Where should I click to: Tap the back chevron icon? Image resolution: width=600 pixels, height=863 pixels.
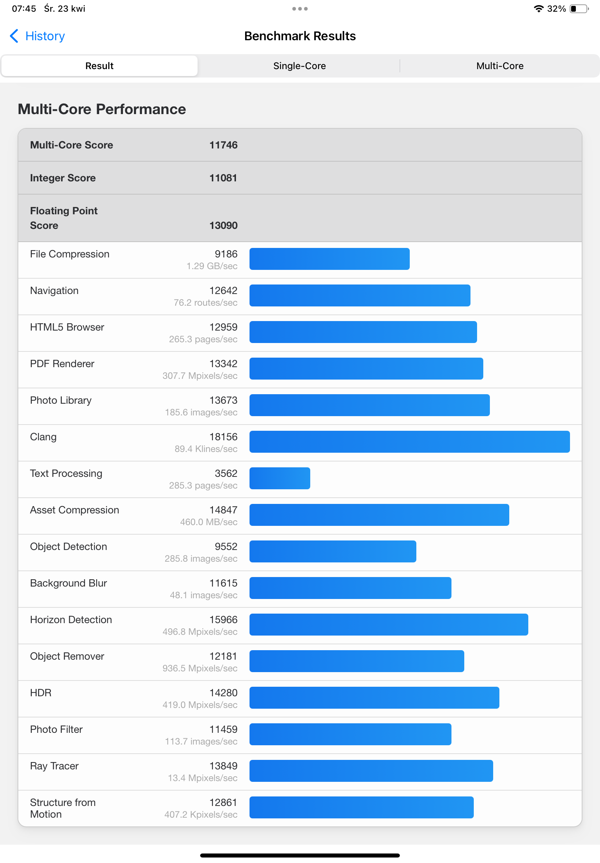coord(14,36)
